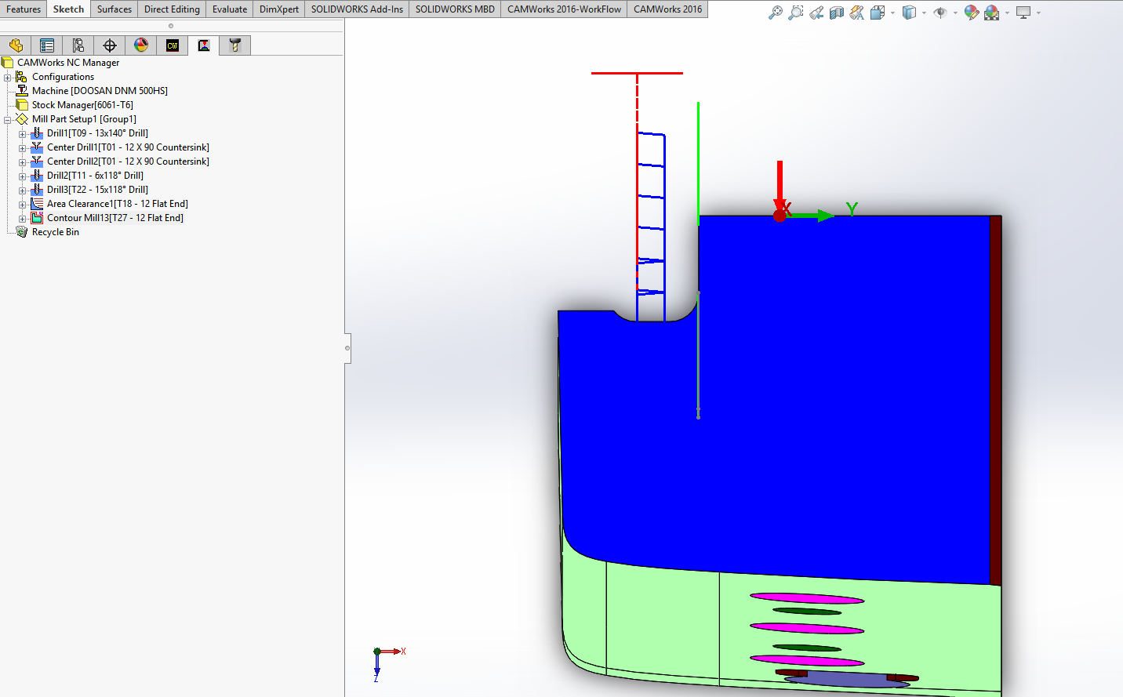Select the Stock Manager[6061-T6] item
The height and width of the screenshot is (697, 1123).
point(82,105)
